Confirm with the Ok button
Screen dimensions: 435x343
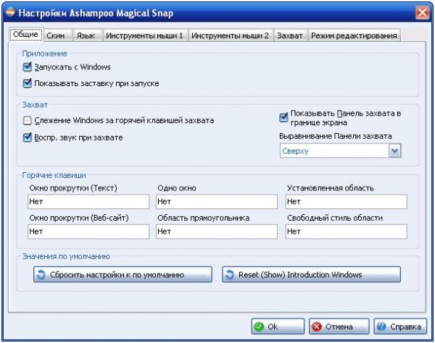[x=278, y=326]
